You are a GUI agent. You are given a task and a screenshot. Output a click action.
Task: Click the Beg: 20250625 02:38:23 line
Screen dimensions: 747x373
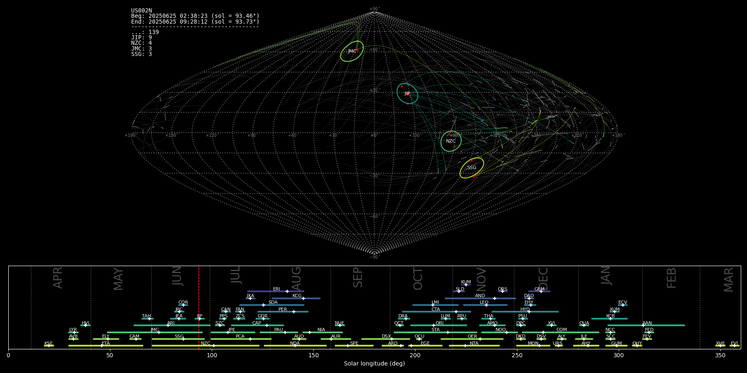coord(195,16)
